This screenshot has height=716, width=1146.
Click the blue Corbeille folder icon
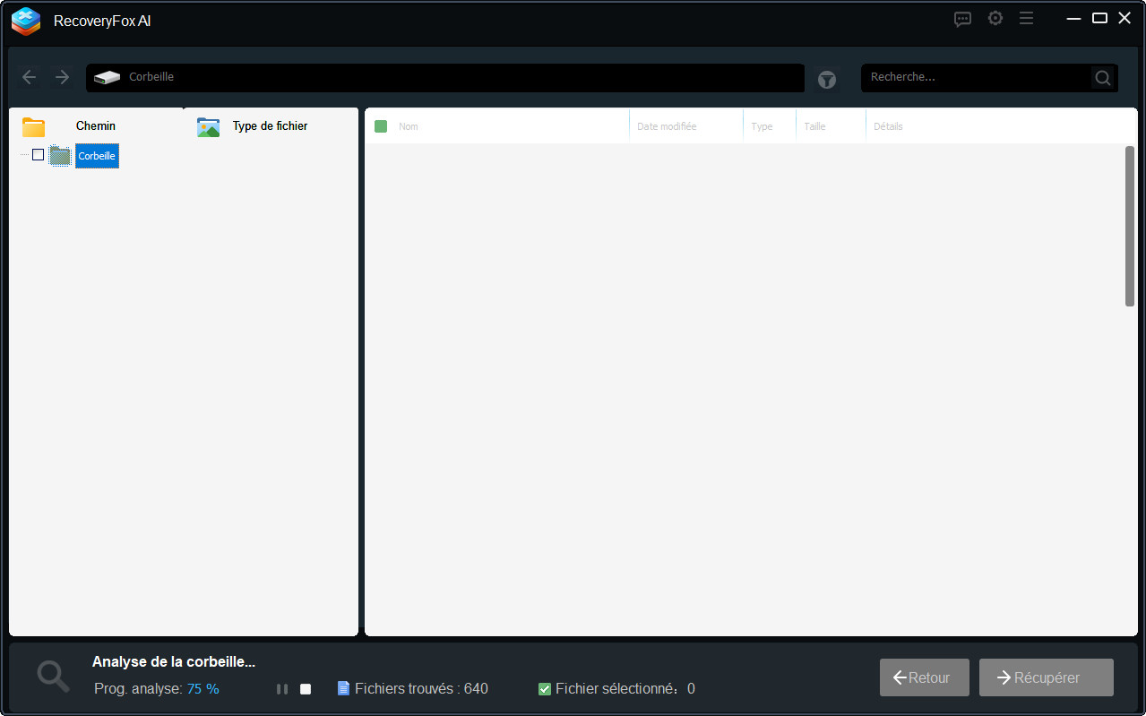pos(60,156)
